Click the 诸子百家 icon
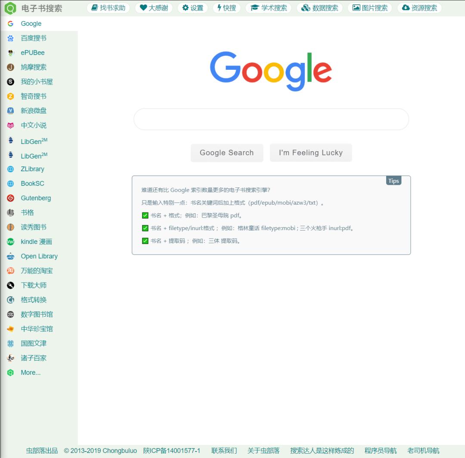The width and height of the screenshot is (465, 458). pyautogui.click(x=10, y=358)
